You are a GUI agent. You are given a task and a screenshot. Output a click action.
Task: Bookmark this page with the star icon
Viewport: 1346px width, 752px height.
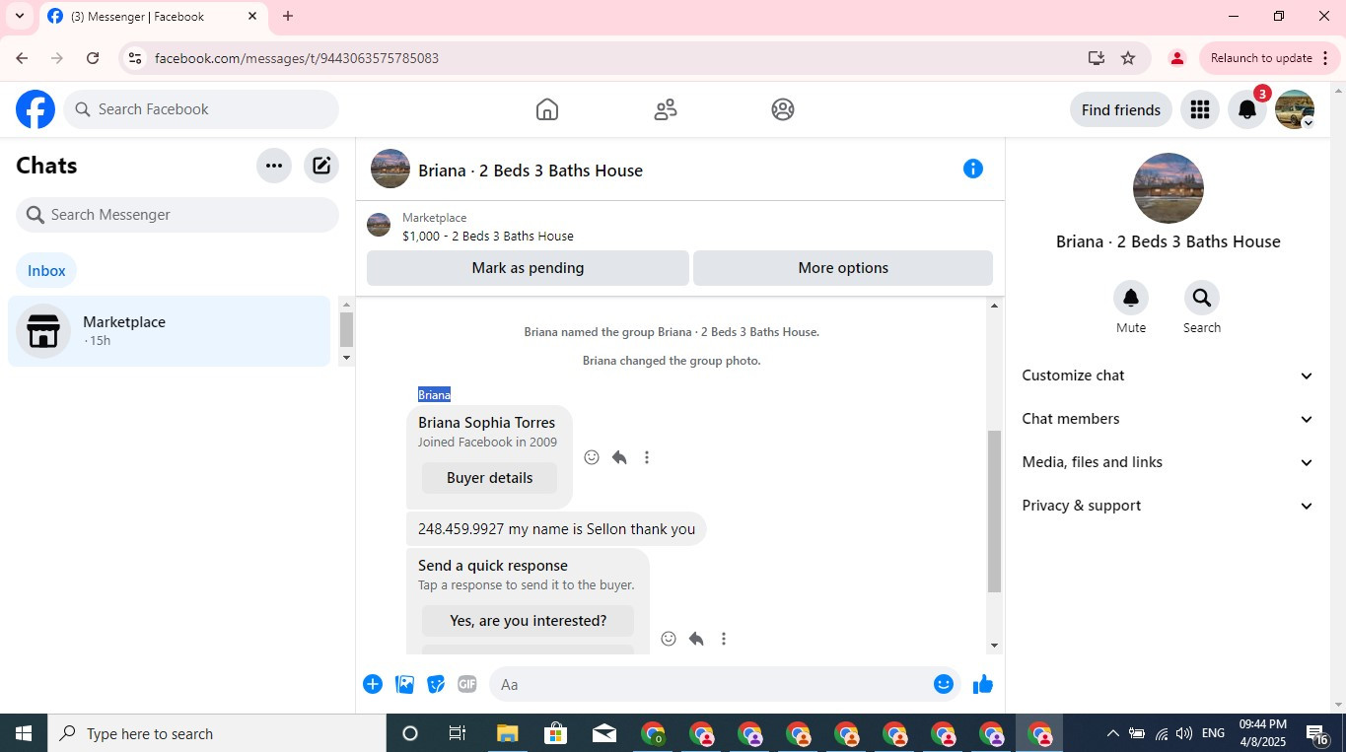(x=1128, y=58)
